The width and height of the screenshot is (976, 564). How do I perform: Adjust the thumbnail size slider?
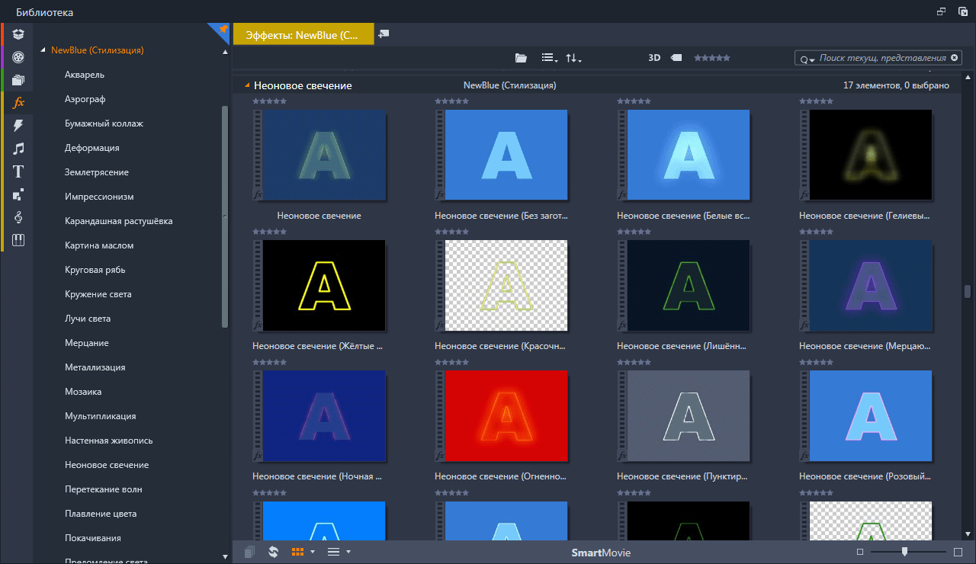click(904, 552)
